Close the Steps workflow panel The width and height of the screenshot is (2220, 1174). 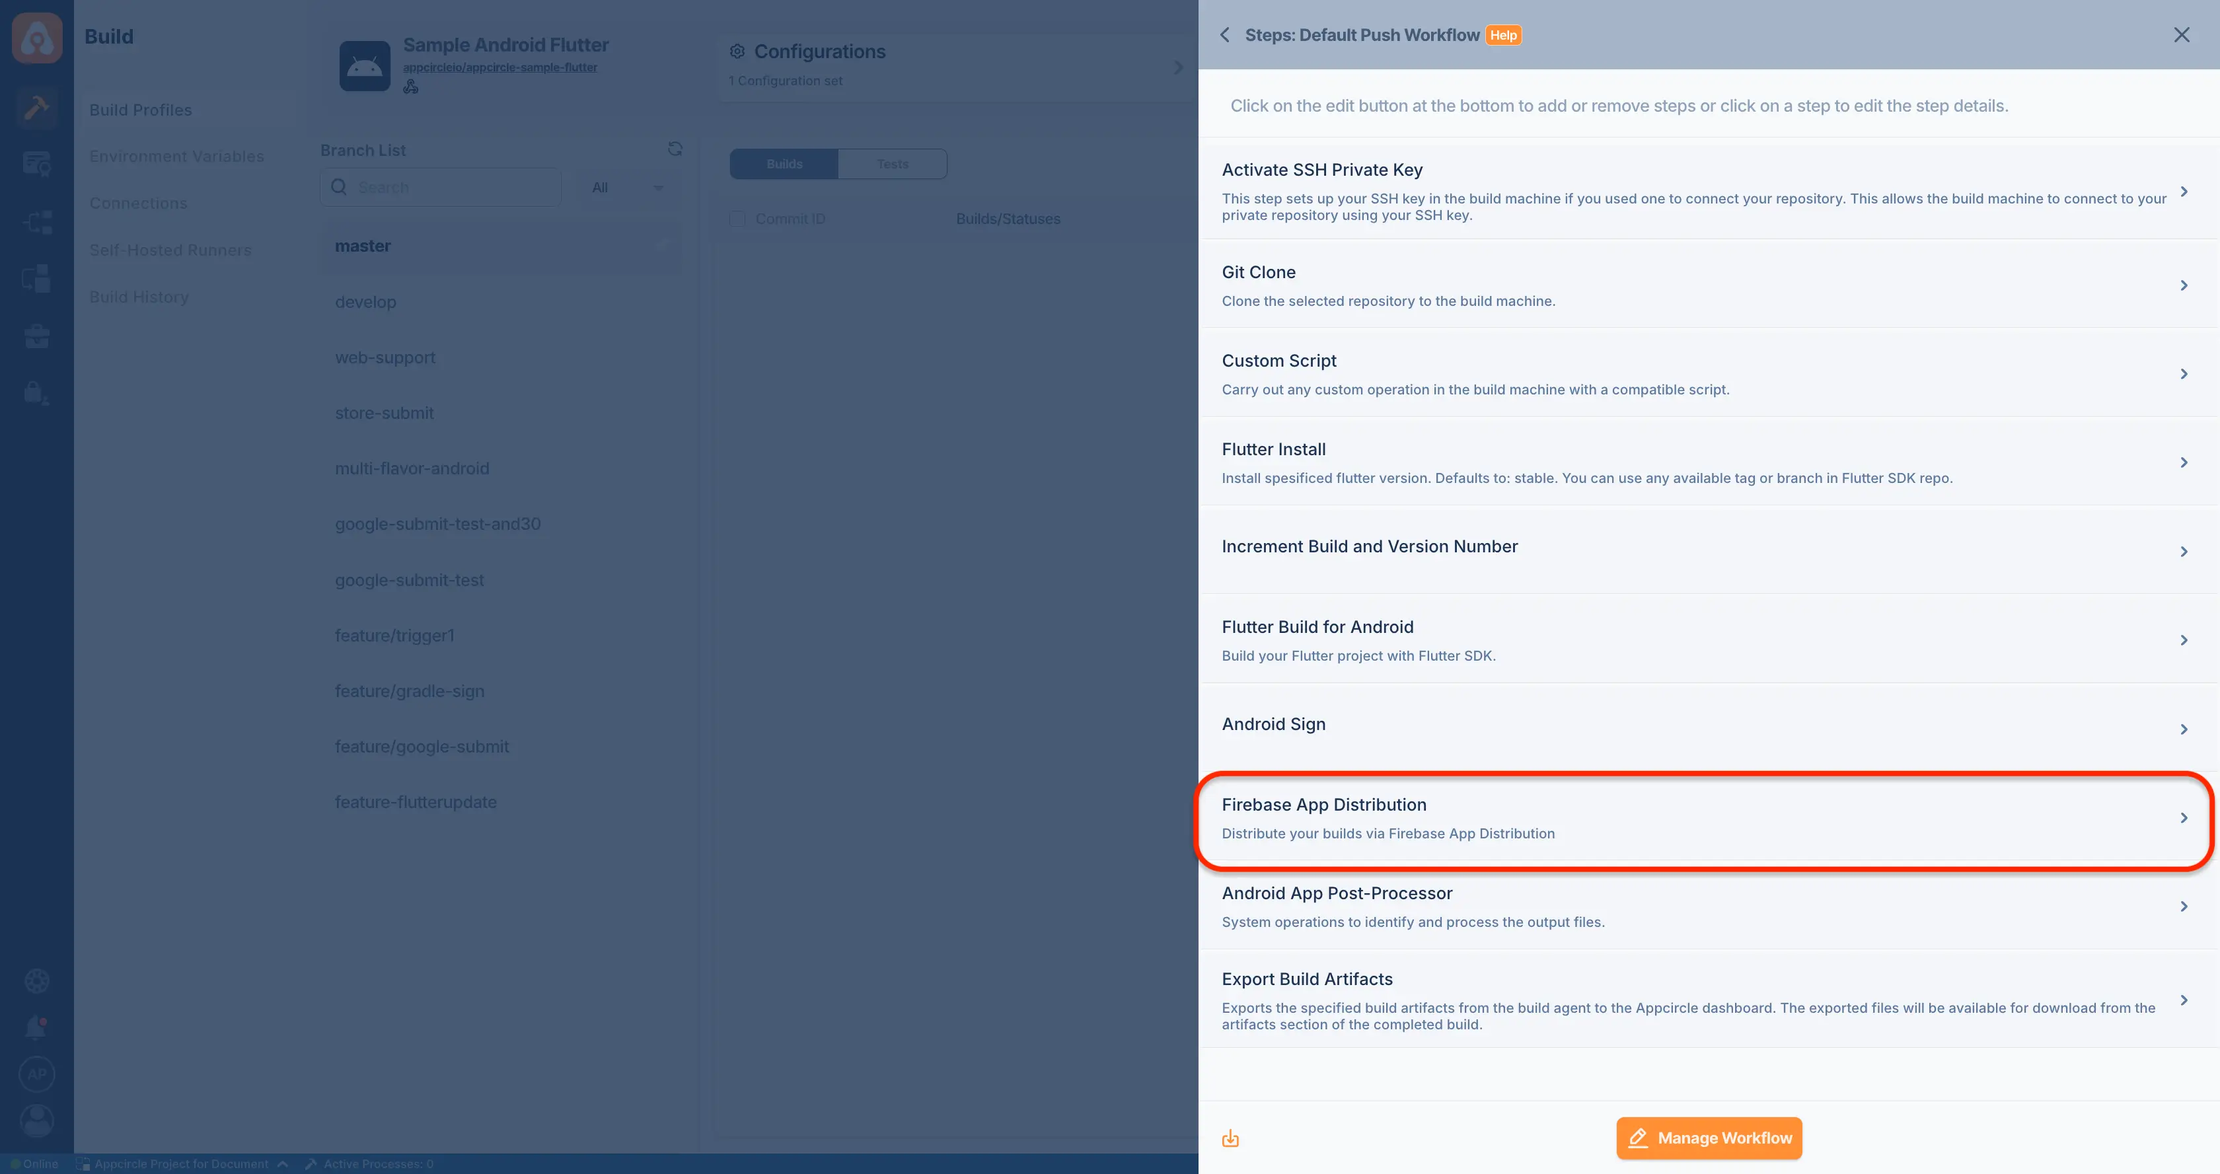pyautogui.click(x=2181, y=34)
